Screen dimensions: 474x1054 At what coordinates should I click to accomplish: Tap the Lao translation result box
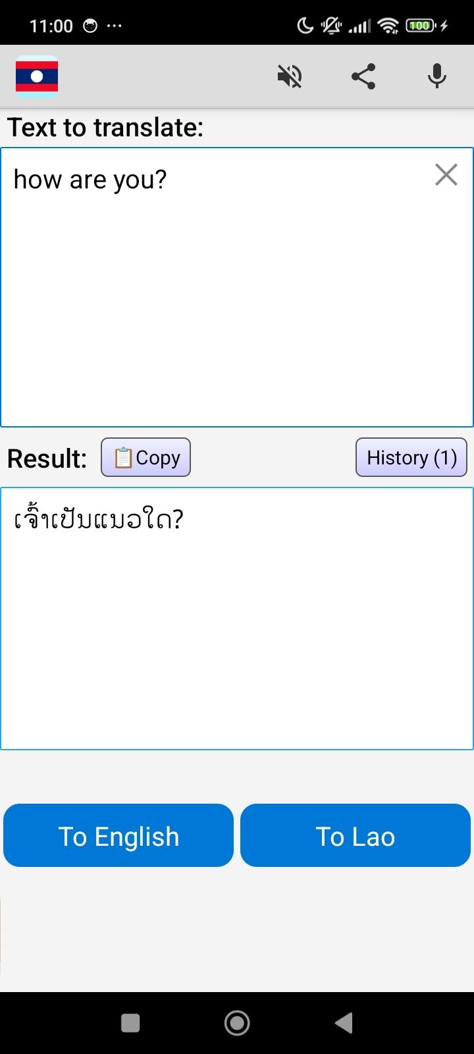237,619
